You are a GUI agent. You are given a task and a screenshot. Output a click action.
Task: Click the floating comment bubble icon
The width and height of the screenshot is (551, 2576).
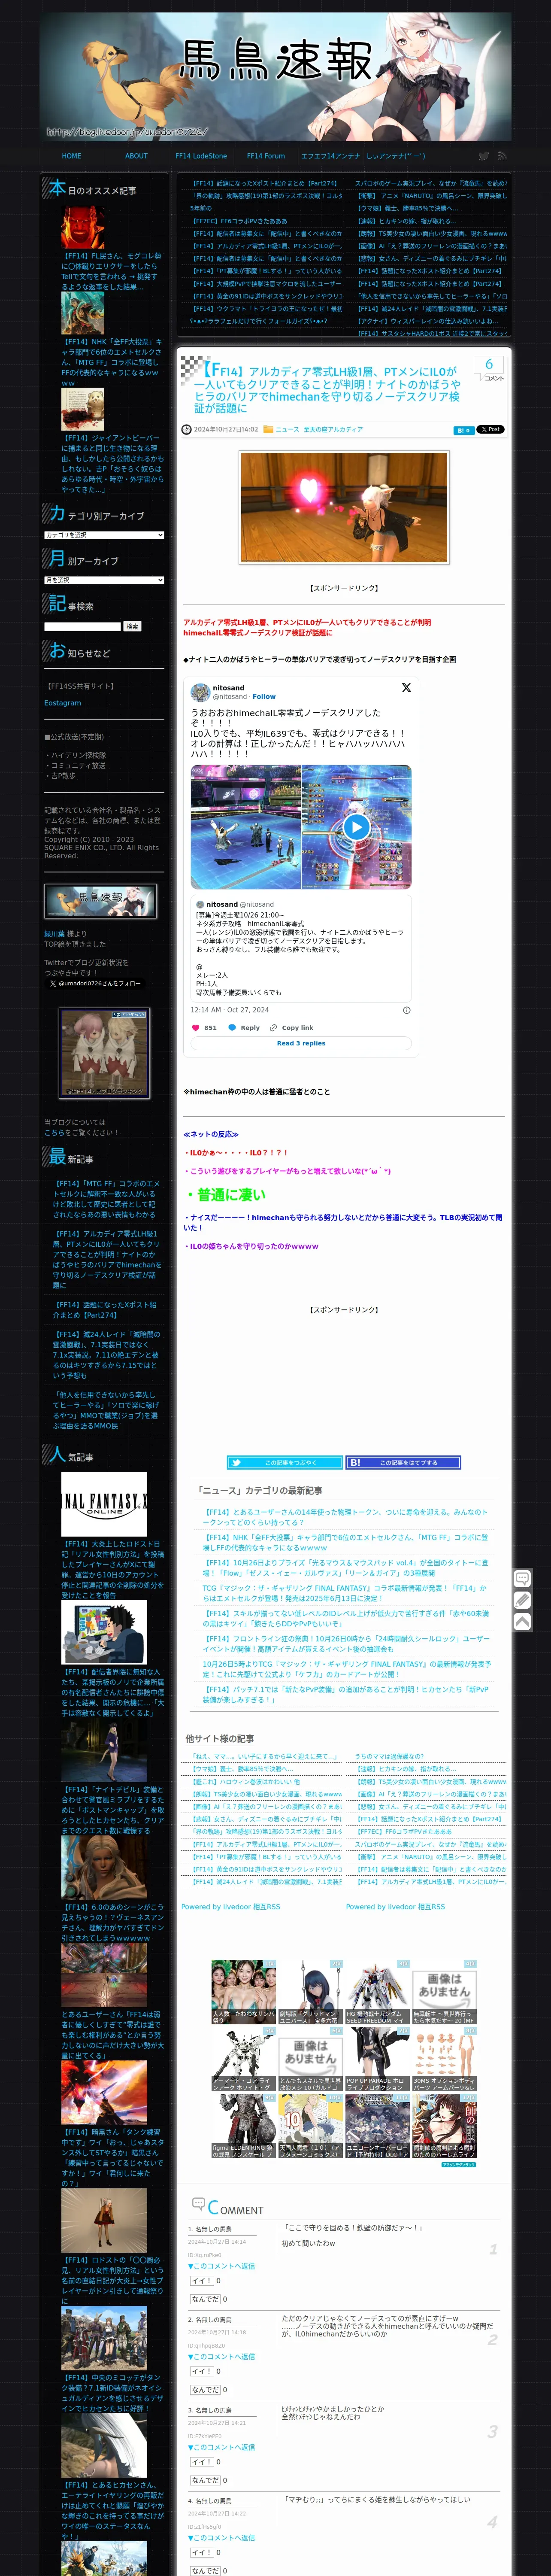[x=522, y=1578]
